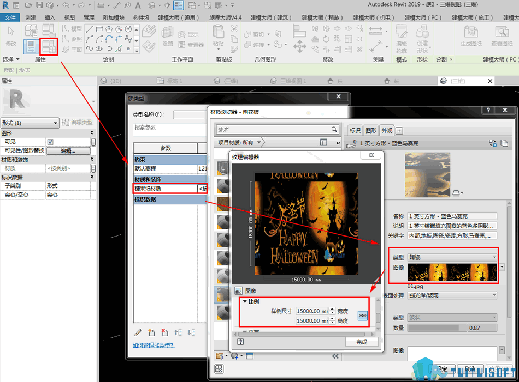This screenshot has height=382, width=519.
Task: Click the 高度 value stepper arrows
Action: tap(332, 320)
